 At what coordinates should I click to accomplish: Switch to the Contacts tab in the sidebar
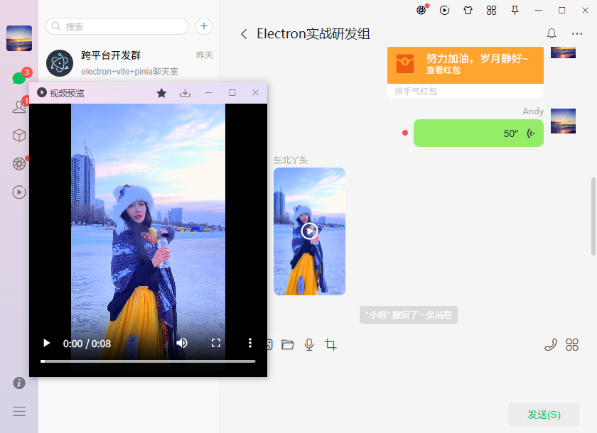click(x=18, y=106)
